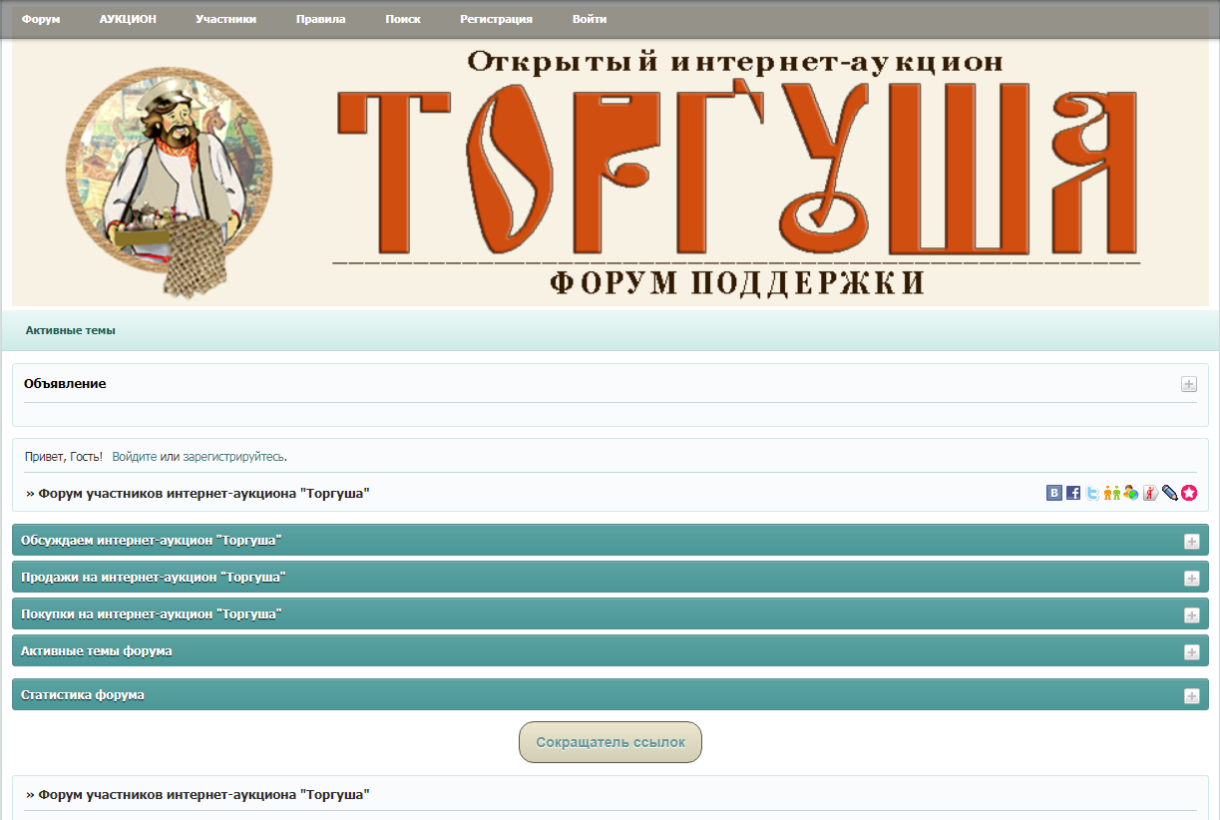This screenshot has width=1220, height=820.
Task: Open Форум in top navigation
Action: click(x=41, y=19)
